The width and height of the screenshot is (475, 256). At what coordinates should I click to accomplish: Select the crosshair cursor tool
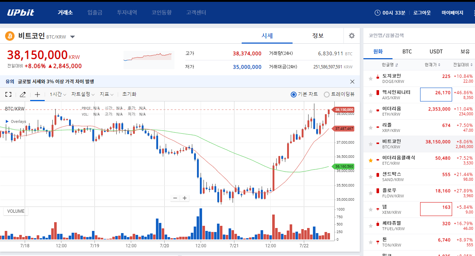click(x=37, y=94)
